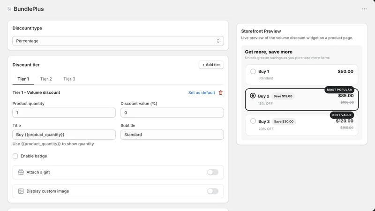
Task: Click the 15% OFF label under Buy 2
Action: [x=265, y=104]
